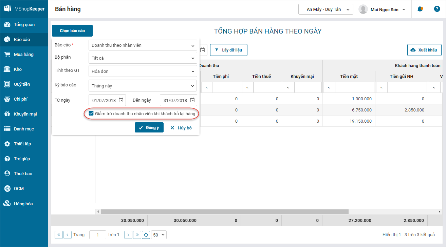The width and height of the screenshot is (446, 247).
Task: Open the An Mây - Duy Tân branch selector
Action: 326,9
